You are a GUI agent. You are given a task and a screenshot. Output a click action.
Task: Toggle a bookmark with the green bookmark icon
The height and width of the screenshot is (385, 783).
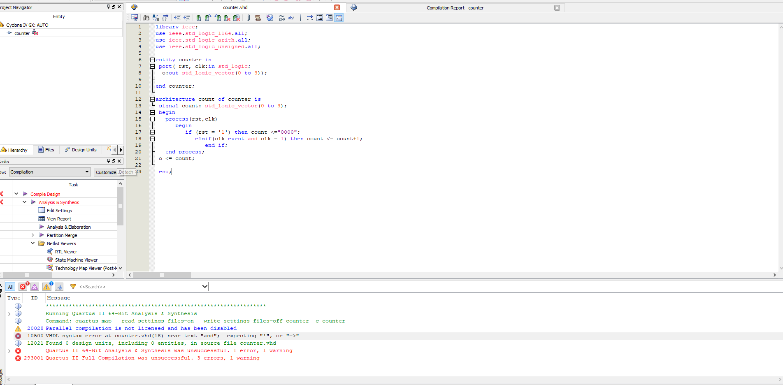(199, 18)
